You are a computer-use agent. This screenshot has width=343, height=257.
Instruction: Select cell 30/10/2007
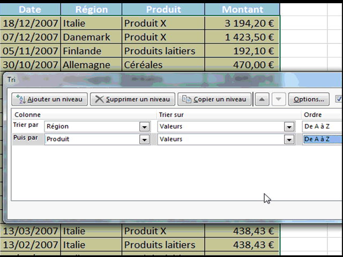[30, 65]
